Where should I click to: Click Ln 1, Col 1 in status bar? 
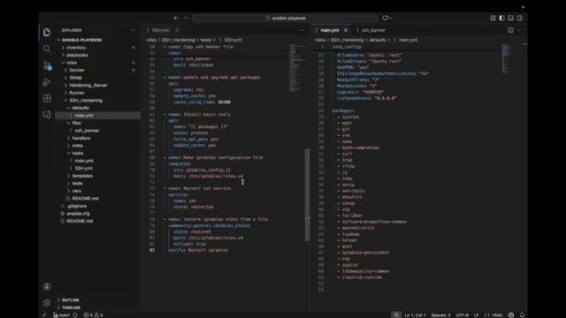click(x=415, y=314)
